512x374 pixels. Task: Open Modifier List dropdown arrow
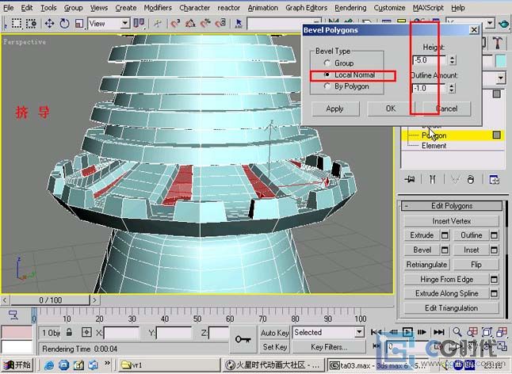[x=501, y=78]
